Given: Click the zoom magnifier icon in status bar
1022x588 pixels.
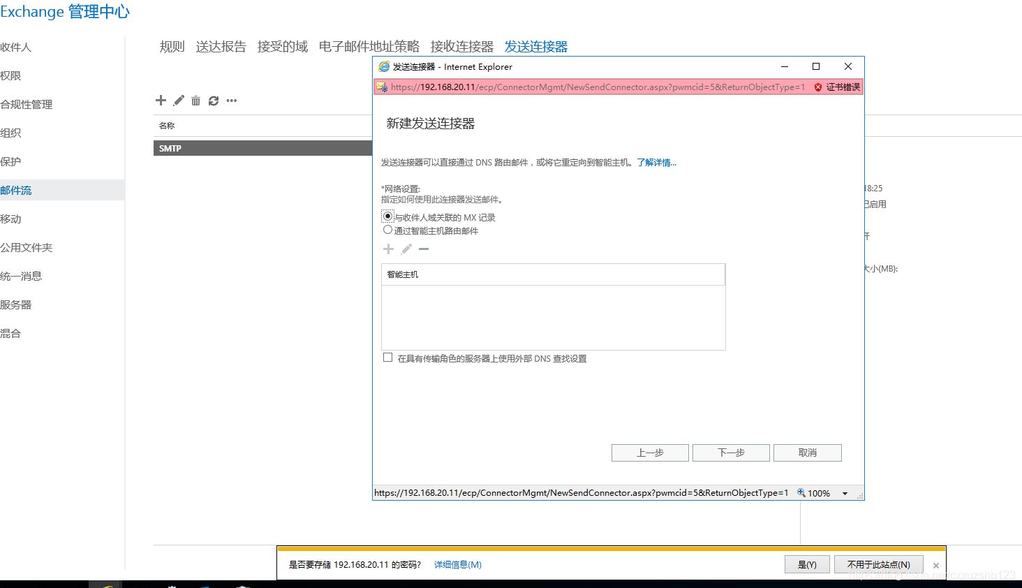Looking at the screenshot, I should pyautogui.click(x=801, y=492).
